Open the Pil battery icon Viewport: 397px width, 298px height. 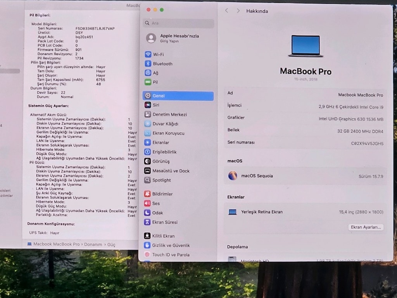point(148,82)
